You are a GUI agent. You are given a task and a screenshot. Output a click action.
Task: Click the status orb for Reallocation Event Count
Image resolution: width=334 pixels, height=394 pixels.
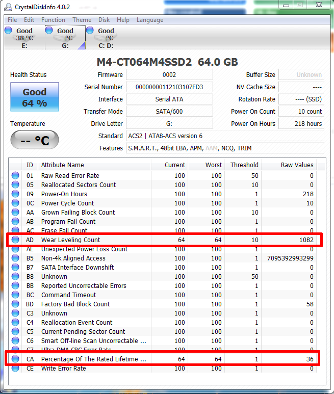15,322
